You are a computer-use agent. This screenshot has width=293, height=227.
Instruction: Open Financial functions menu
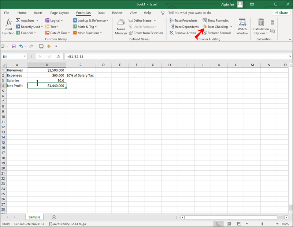[26, 33]
